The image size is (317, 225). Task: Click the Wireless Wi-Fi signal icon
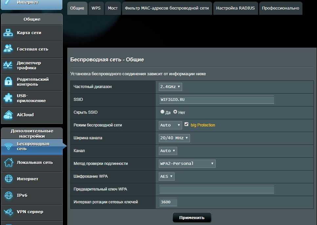click(9, 146)
